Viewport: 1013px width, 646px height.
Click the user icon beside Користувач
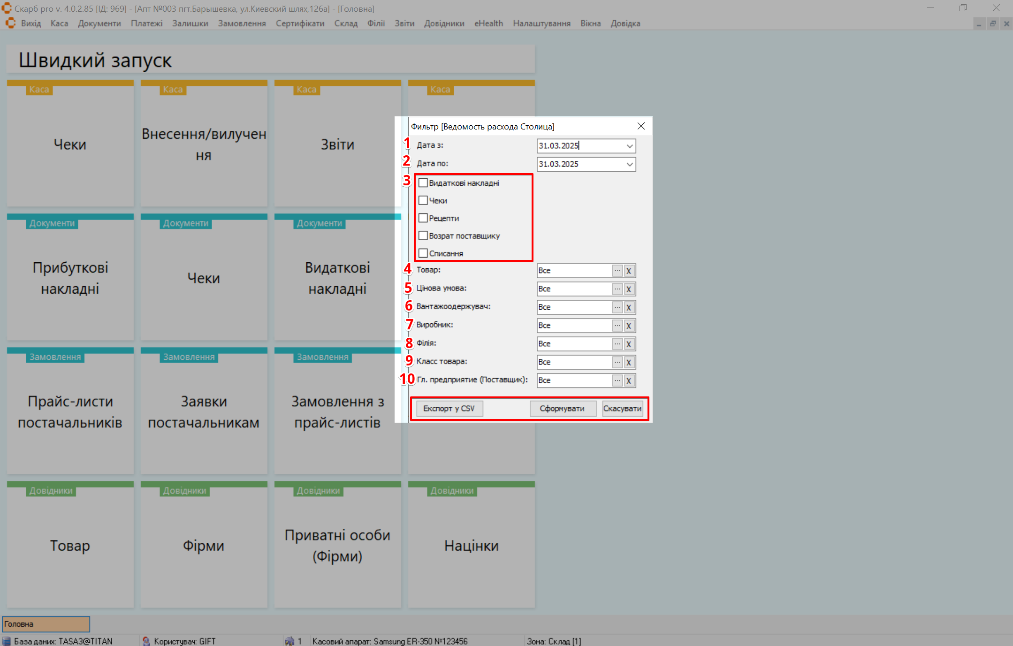[146, 641]
